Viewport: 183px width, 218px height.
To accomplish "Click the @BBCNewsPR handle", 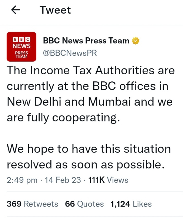I will point(70,53).
